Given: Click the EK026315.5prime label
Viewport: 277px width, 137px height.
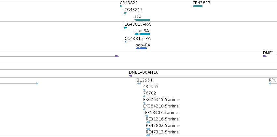Looking at the screenshot, I should (161, 100).
